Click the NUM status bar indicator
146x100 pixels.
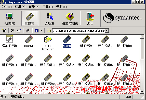[128, 97]
